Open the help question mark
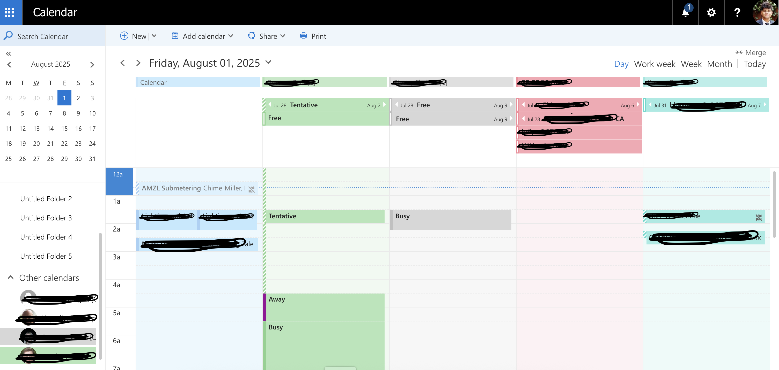This screenshot has height=370, width=779. (x=737, y=12)
